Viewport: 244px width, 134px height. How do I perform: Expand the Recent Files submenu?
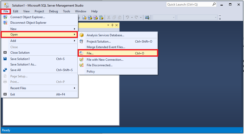pyautogui.click(x=39, y=88)
